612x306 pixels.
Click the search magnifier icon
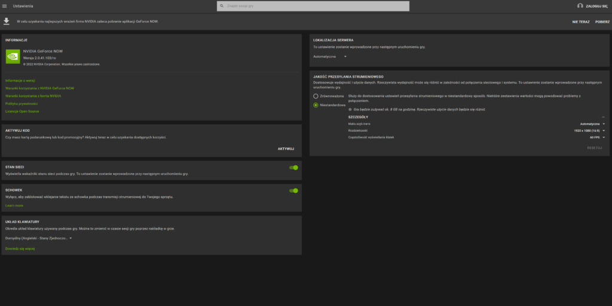tap(222, 6)
